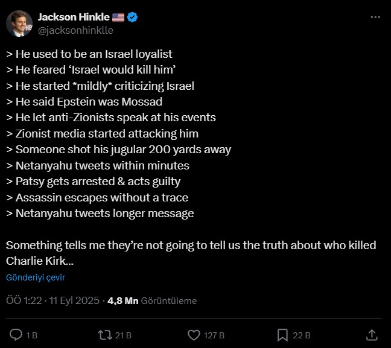The height and width of the screenshot is (348, 391).
Task: Click the 21 B repost count
Action: [x=124, y=335]
